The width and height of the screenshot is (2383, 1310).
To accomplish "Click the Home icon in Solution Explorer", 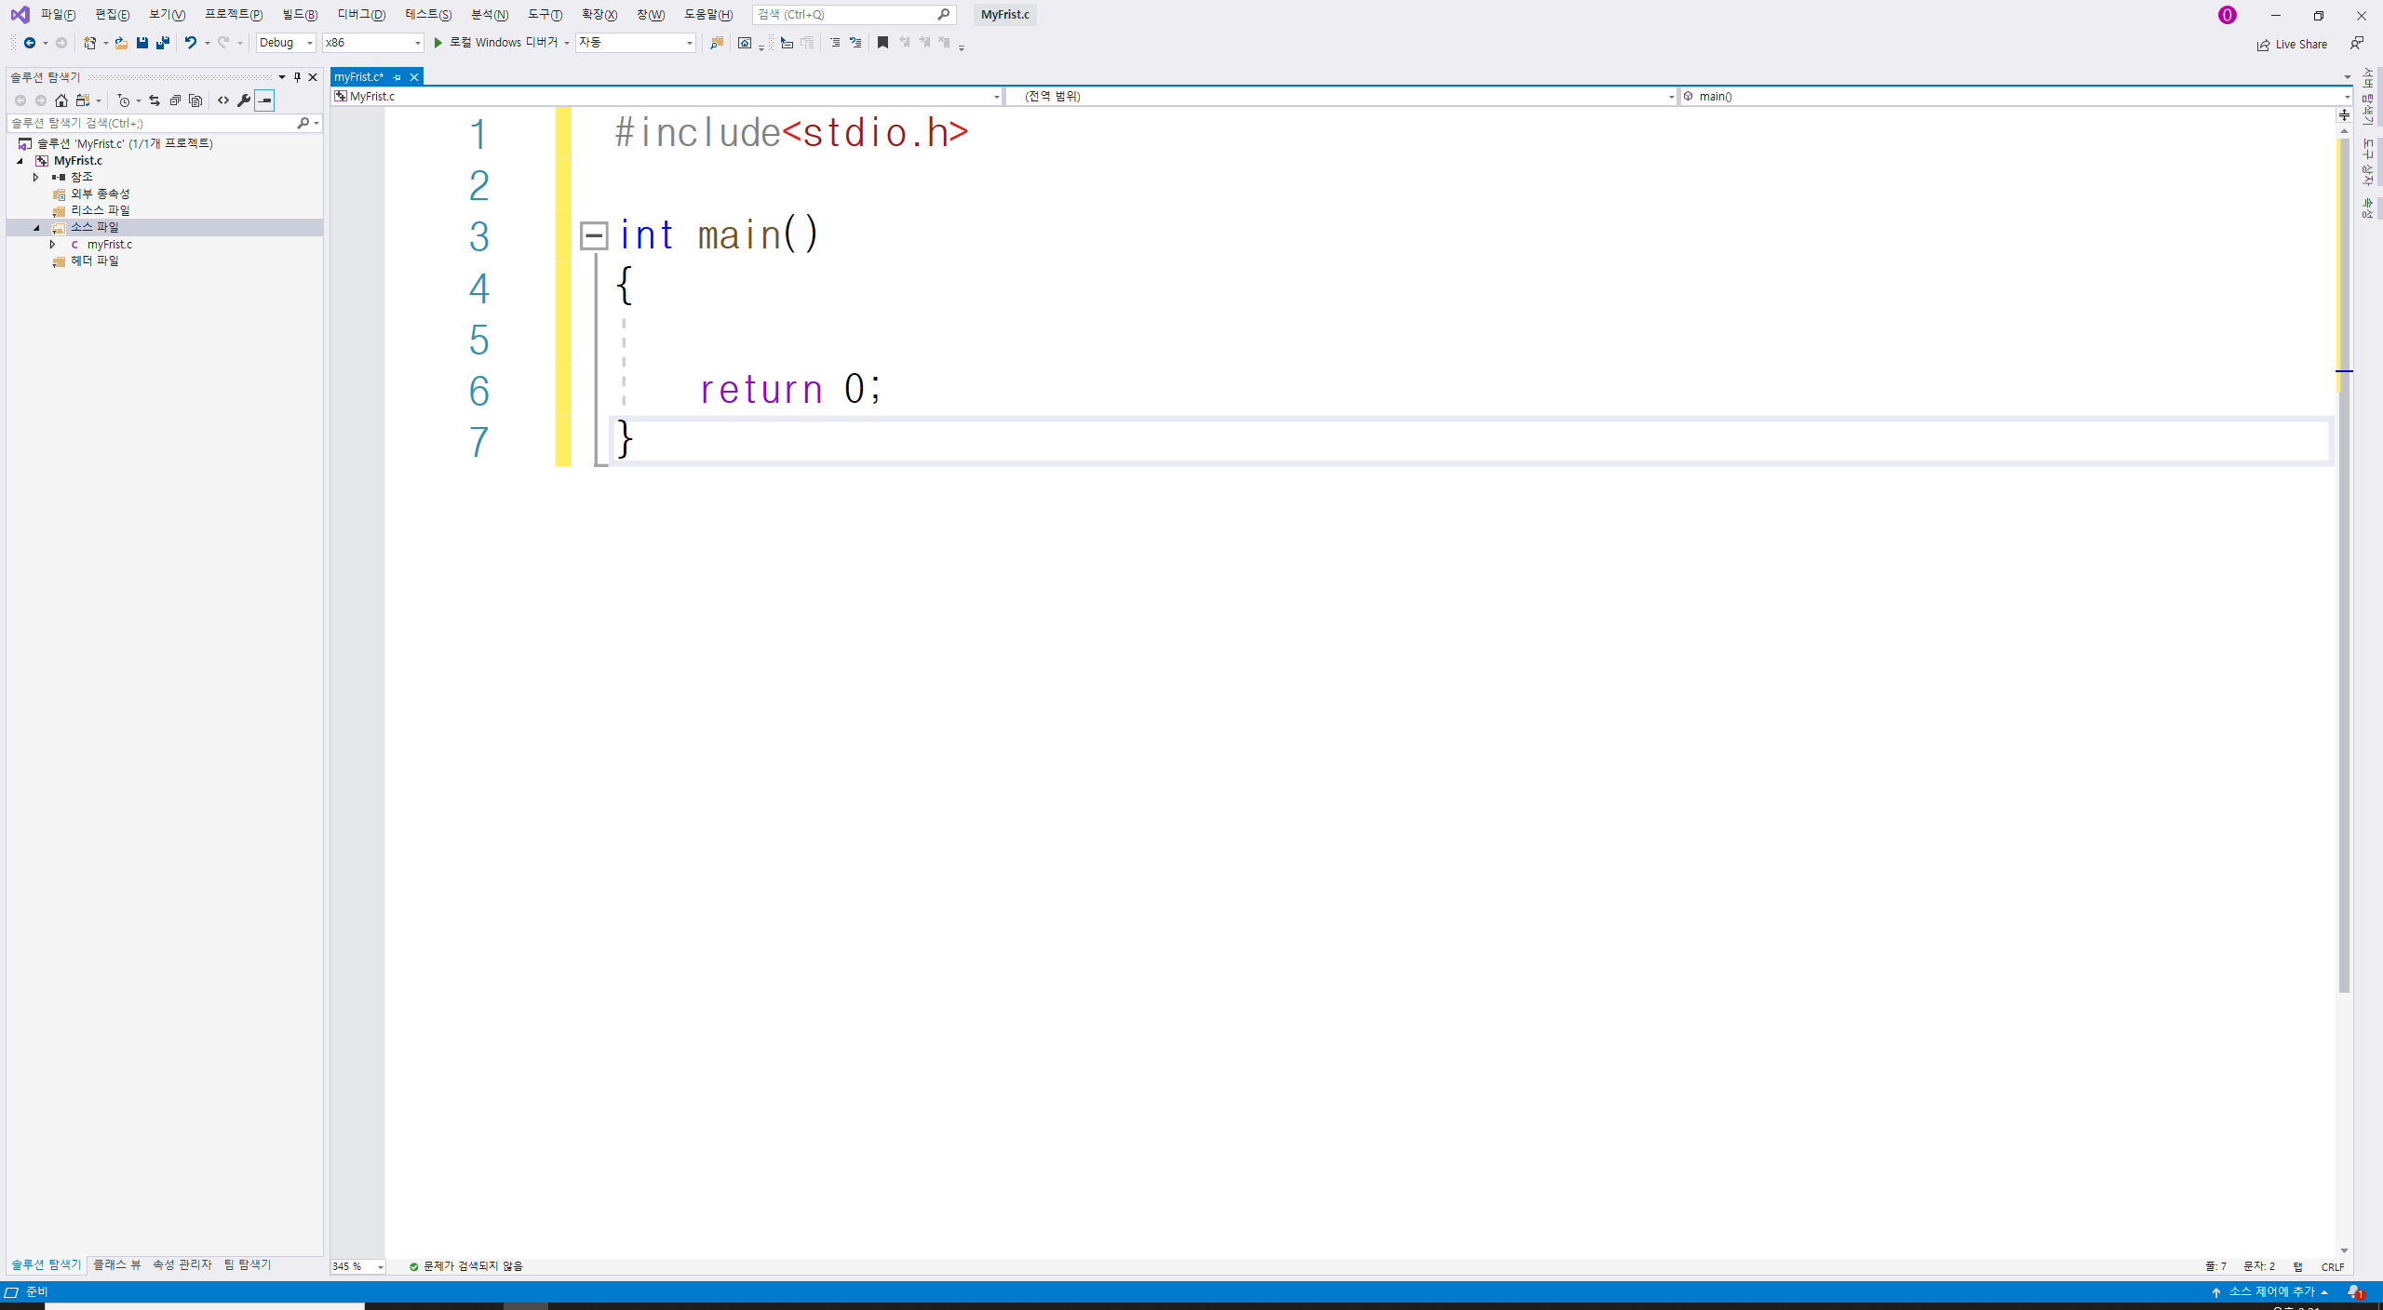I will click(x=61, y=100).
